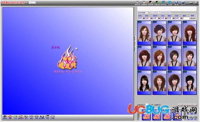This screenshot has width=200, height=122.
Task: Click the customer photo icon with green arrow
Action: point(21,117)
